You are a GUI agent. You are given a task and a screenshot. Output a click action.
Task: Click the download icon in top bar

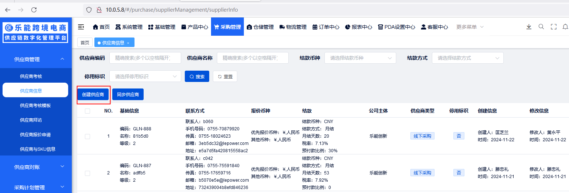[x=529, y=27]
